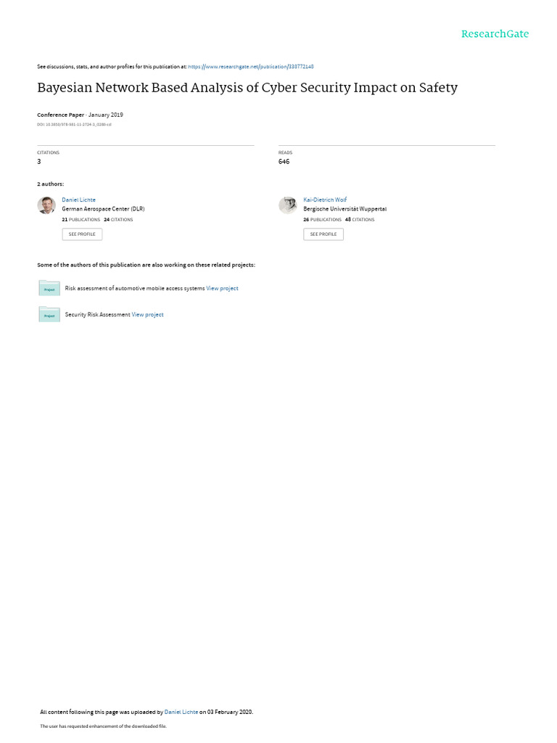This screenshot has height=743, width=557.
Task: Click the DOI text under Conference Paper
Action: [75, 125]
